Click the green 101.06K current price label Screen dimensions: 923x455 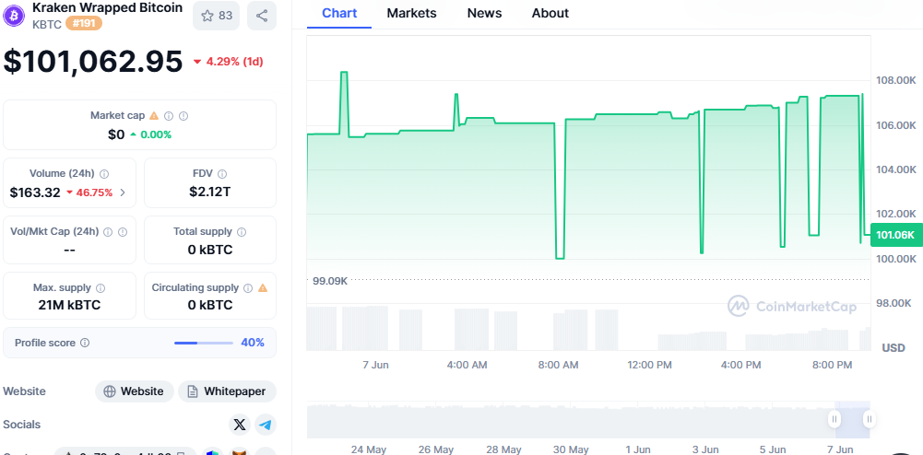[895, 236]
